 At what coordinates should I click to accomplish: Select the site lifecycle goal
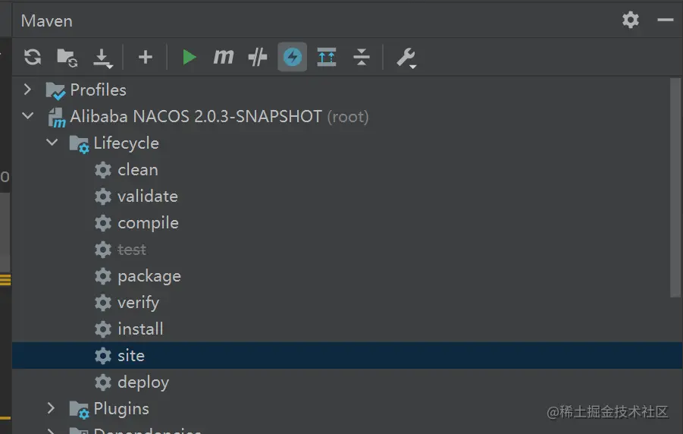tap(347, 356)
